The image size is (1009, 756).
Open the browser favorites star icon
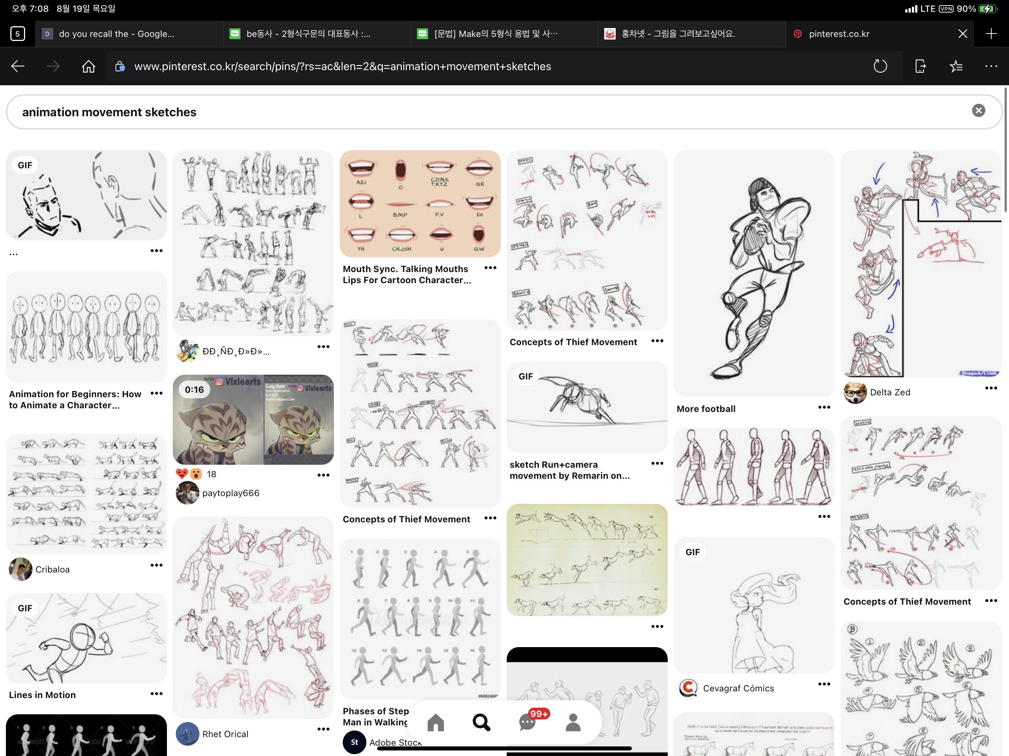(x=956, y=66)
